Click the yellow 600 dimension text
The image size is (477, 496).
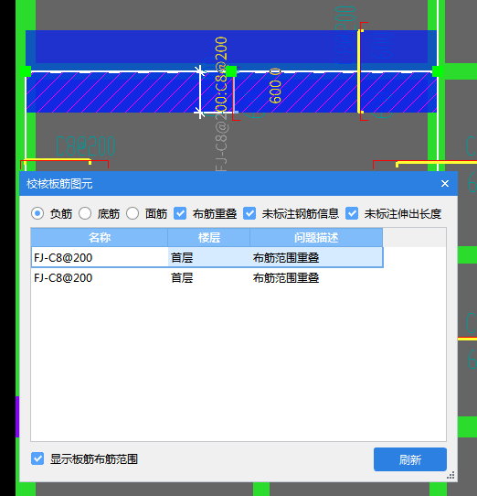pos(275,86)
